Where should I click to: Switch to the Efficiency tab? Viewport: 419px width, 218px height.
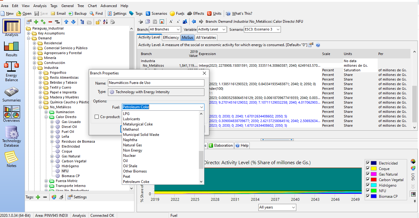[x=171, y=38]
